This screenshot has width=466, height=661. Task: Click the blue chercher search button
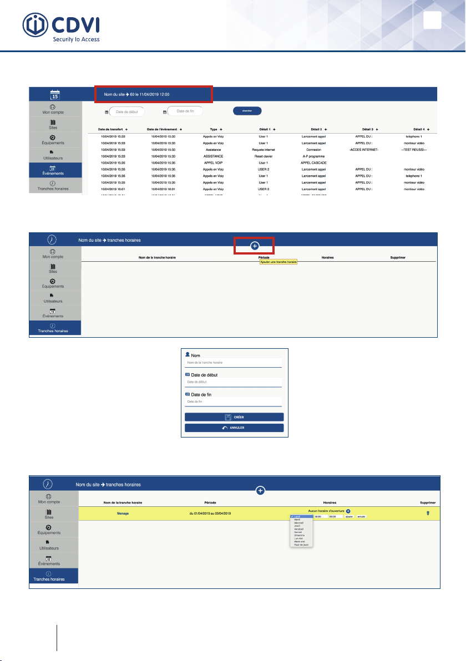(247, 111)
